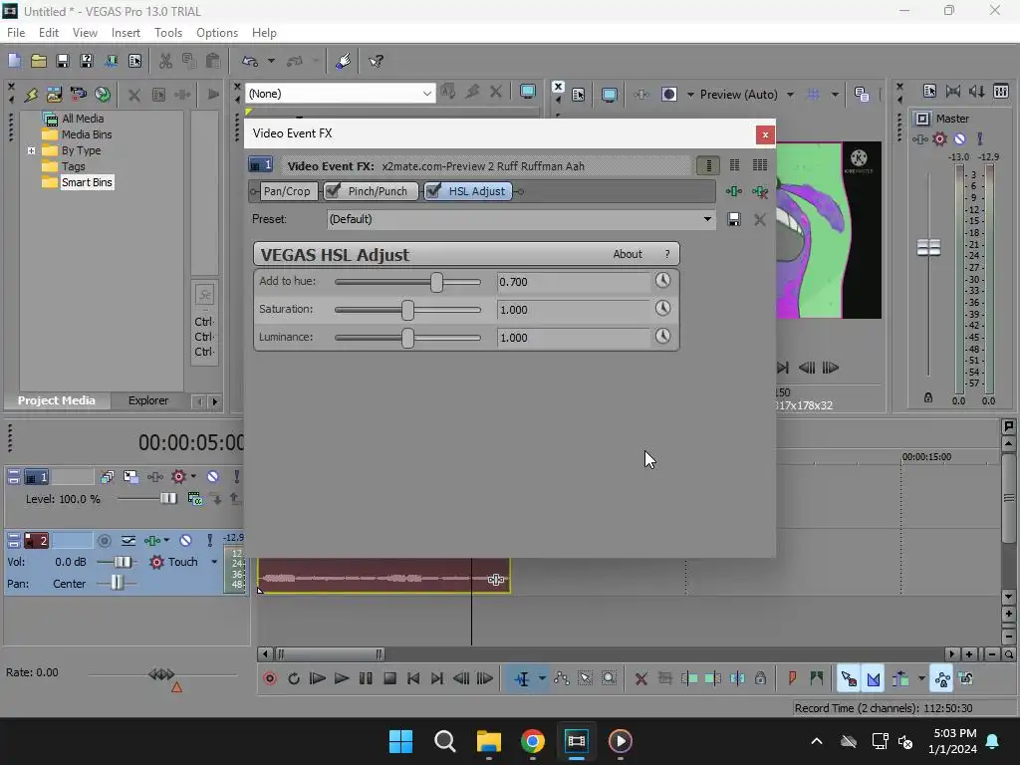This screenshot has height=765, width=1020.
Task: Click the Lock event icon in bottom toolbar
Action: [760, 678]
